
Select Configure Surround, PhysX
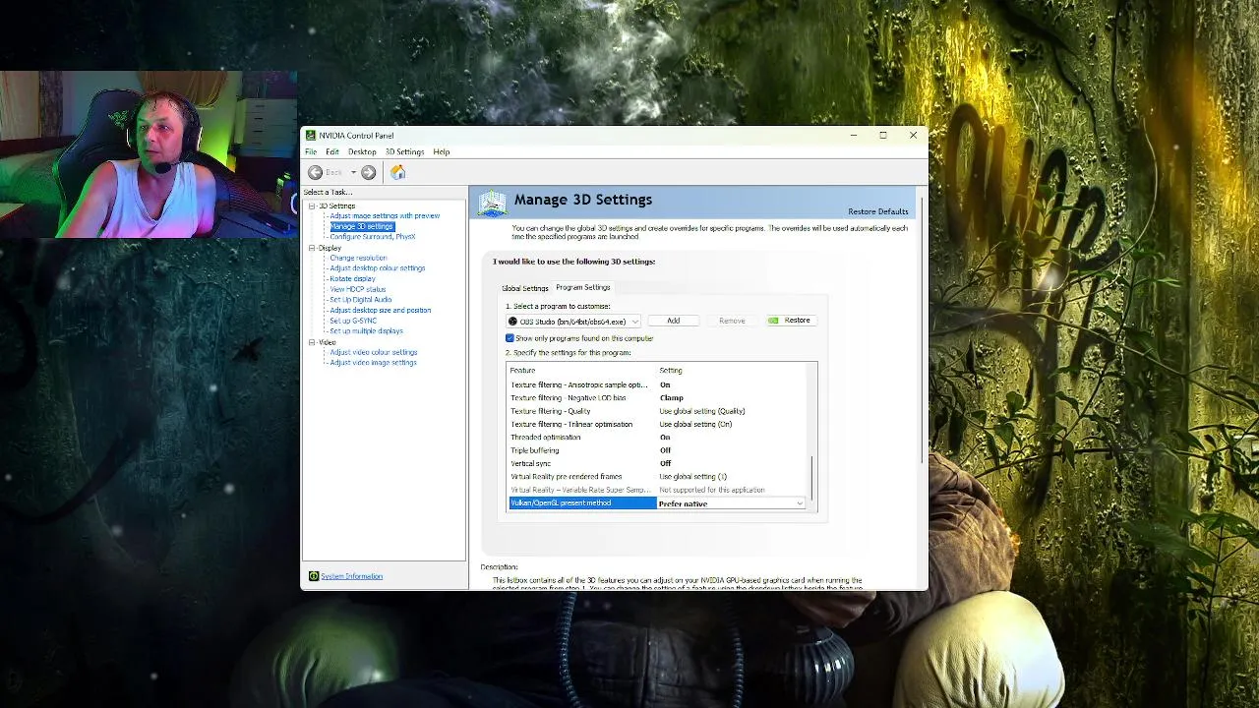pyautogui.click(x=373, y=237)
